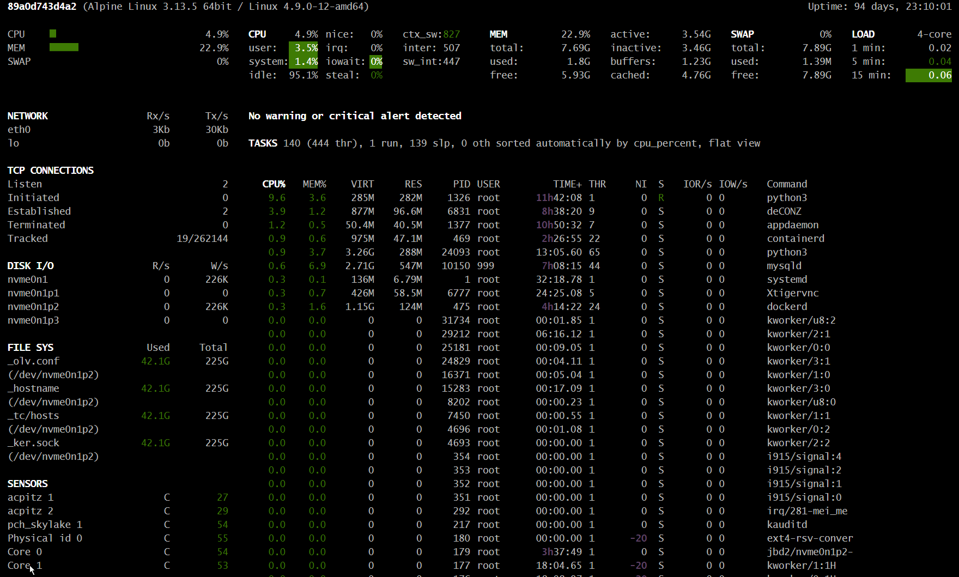Screen dimensions: 959x577
Task: Click the NETWORK section header
Action: tap(28, 116)
